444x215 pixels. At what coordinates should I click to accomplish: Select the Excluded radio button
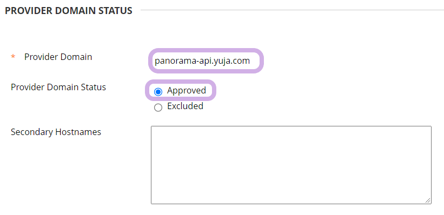[158, 107]
